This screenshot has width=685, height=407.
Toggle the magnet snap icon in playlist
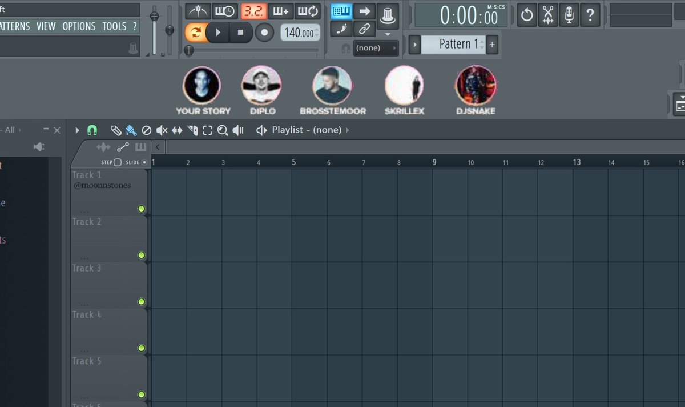(92, 130)
